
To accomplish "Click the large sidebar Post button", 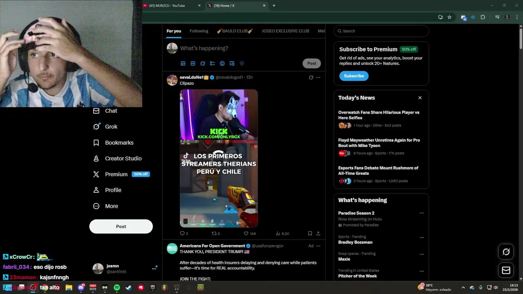I will point(121,227).
